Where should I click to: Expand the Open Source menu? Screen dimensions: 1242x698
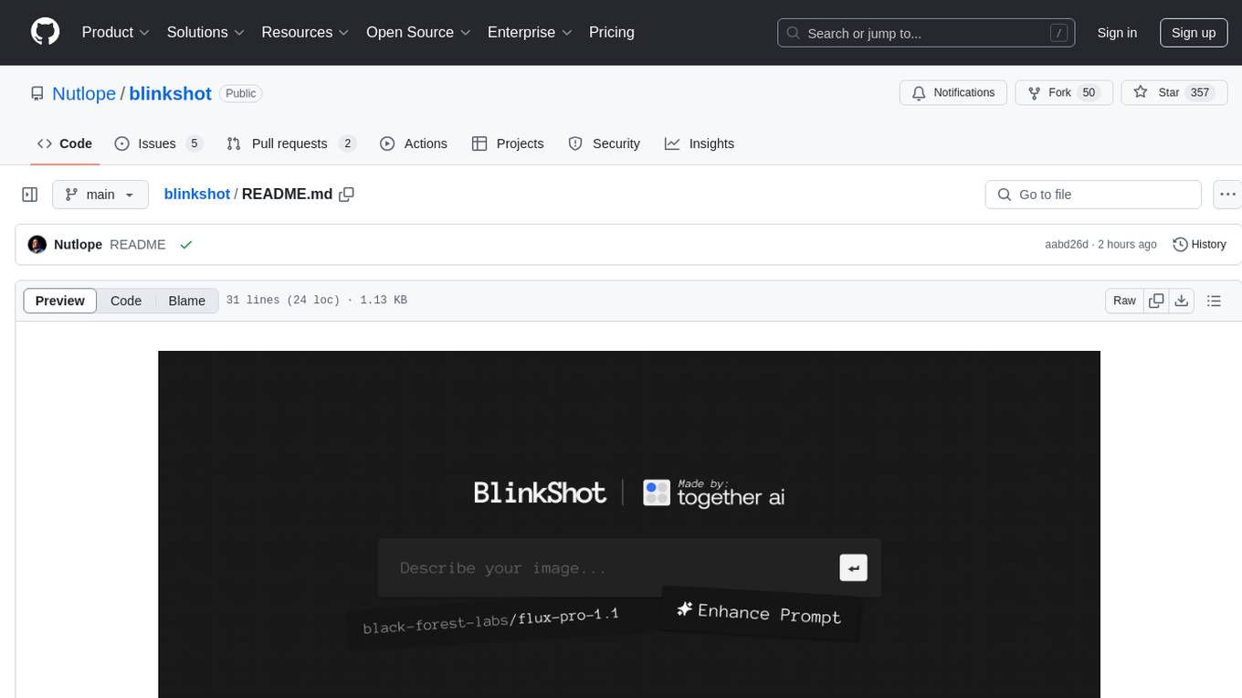pyautogui.click(x=418, y=32)
